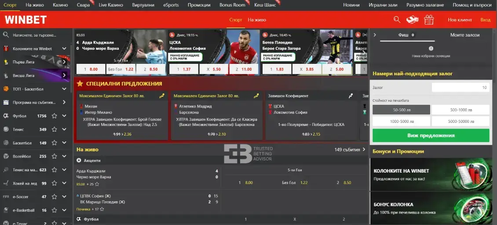Click the WINBET logo

(x=26, y=20)
